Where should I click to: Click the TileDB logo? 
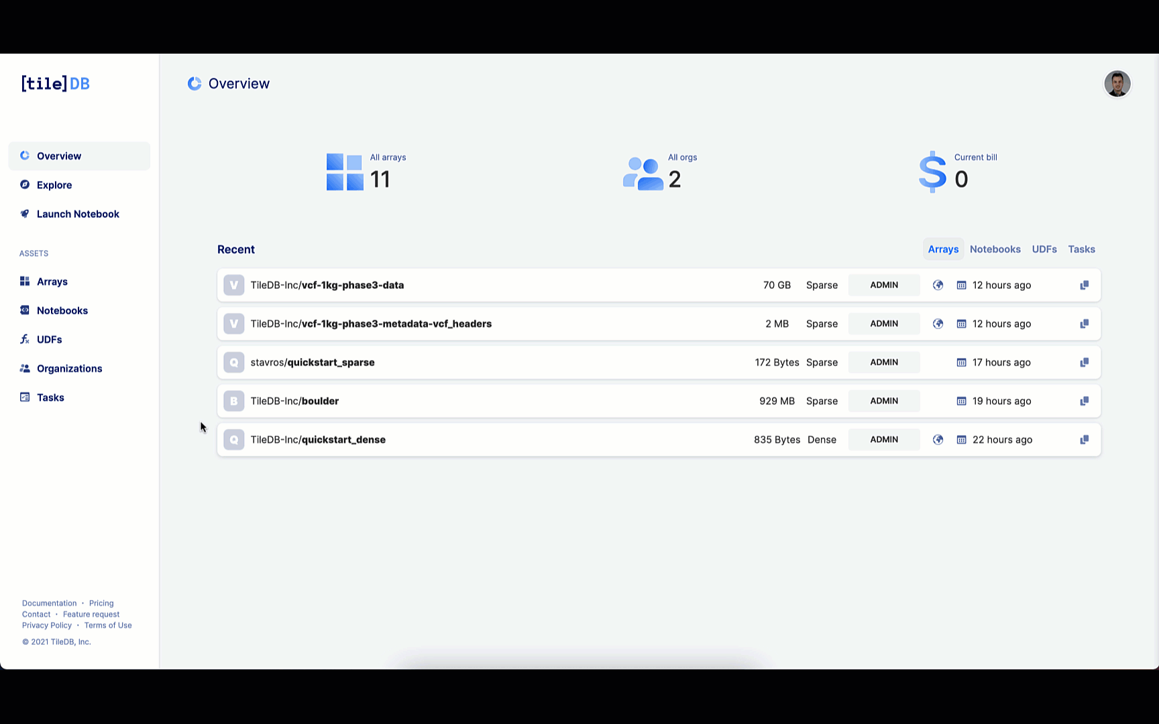pyautogui.click(x=55, y=83)
